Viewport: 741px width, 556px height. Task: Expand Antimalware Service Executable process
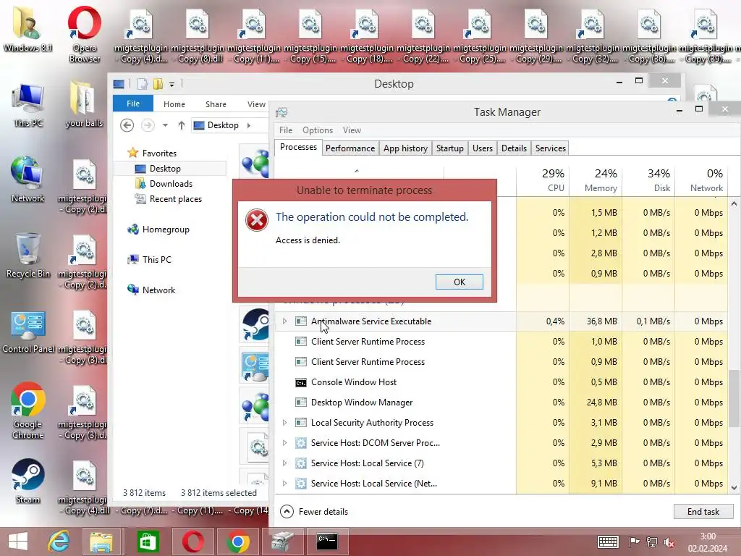click(284, 321)
